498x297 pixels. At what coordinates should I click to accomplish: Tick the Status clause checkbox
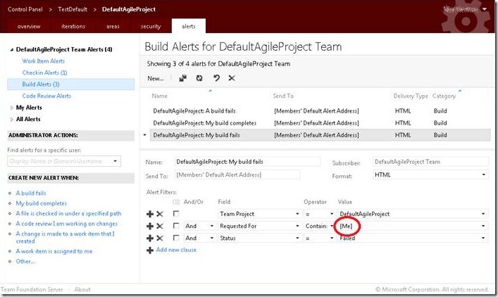point(176,238)
